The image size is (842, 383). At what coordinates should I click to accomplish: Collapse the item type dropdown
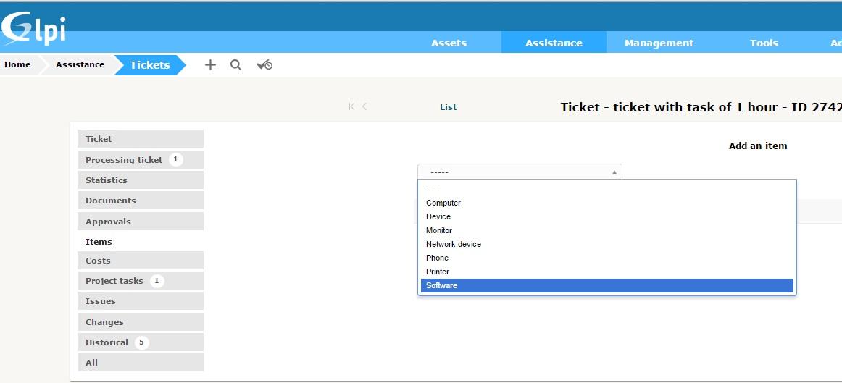(x=520, y=172)
